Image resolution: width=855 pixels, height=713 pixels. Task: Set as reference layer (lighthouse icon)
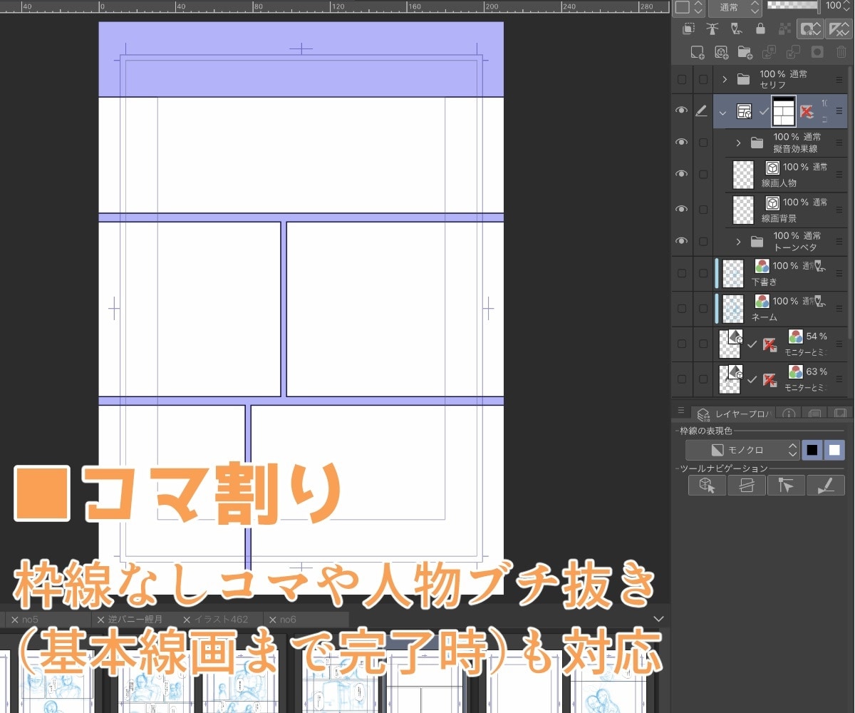tap(712, 29)
